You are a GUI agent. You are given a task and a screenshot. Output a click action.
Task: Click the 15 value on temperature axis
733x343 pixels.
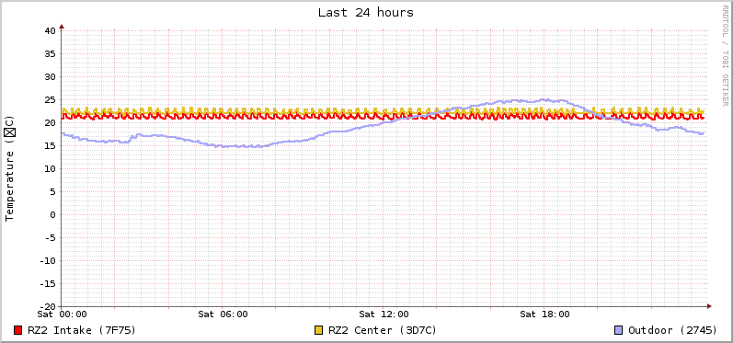point(50,146)
